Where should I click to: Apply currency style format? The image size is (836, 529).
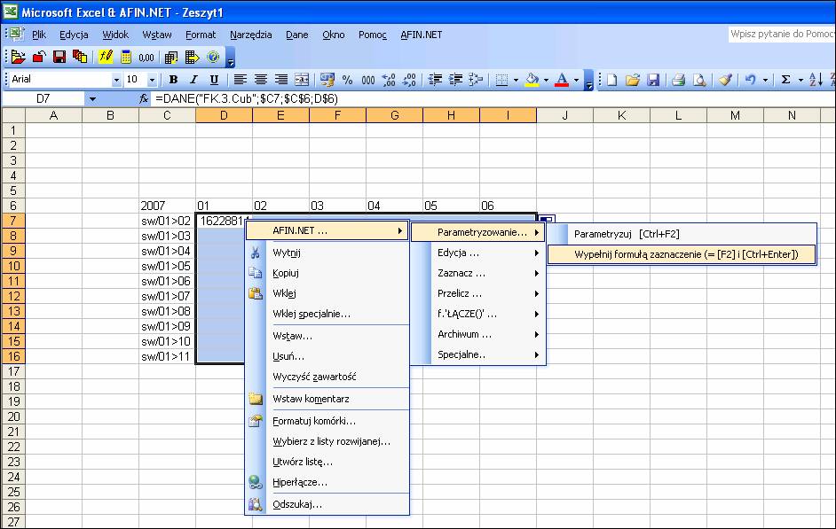(327, 80)
